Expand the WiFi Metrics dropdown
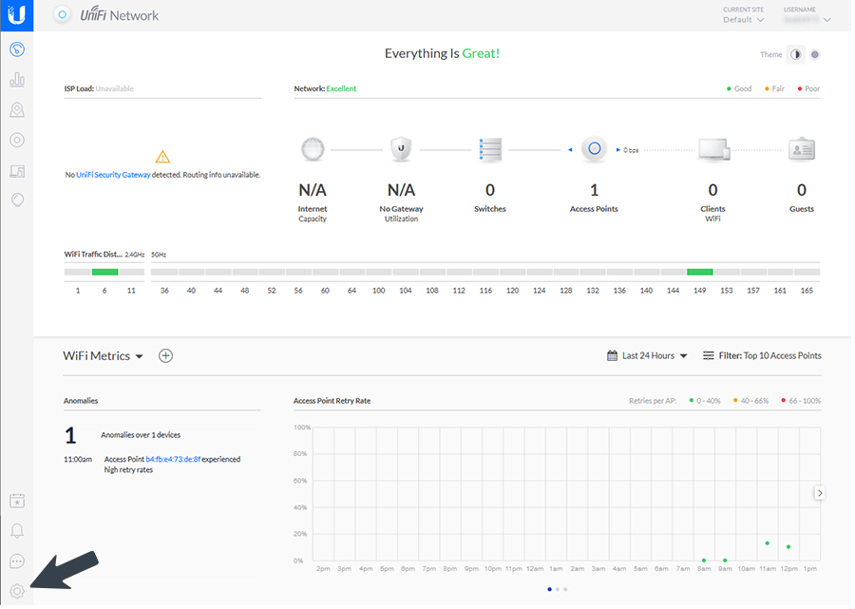 (x=104, y=356)
